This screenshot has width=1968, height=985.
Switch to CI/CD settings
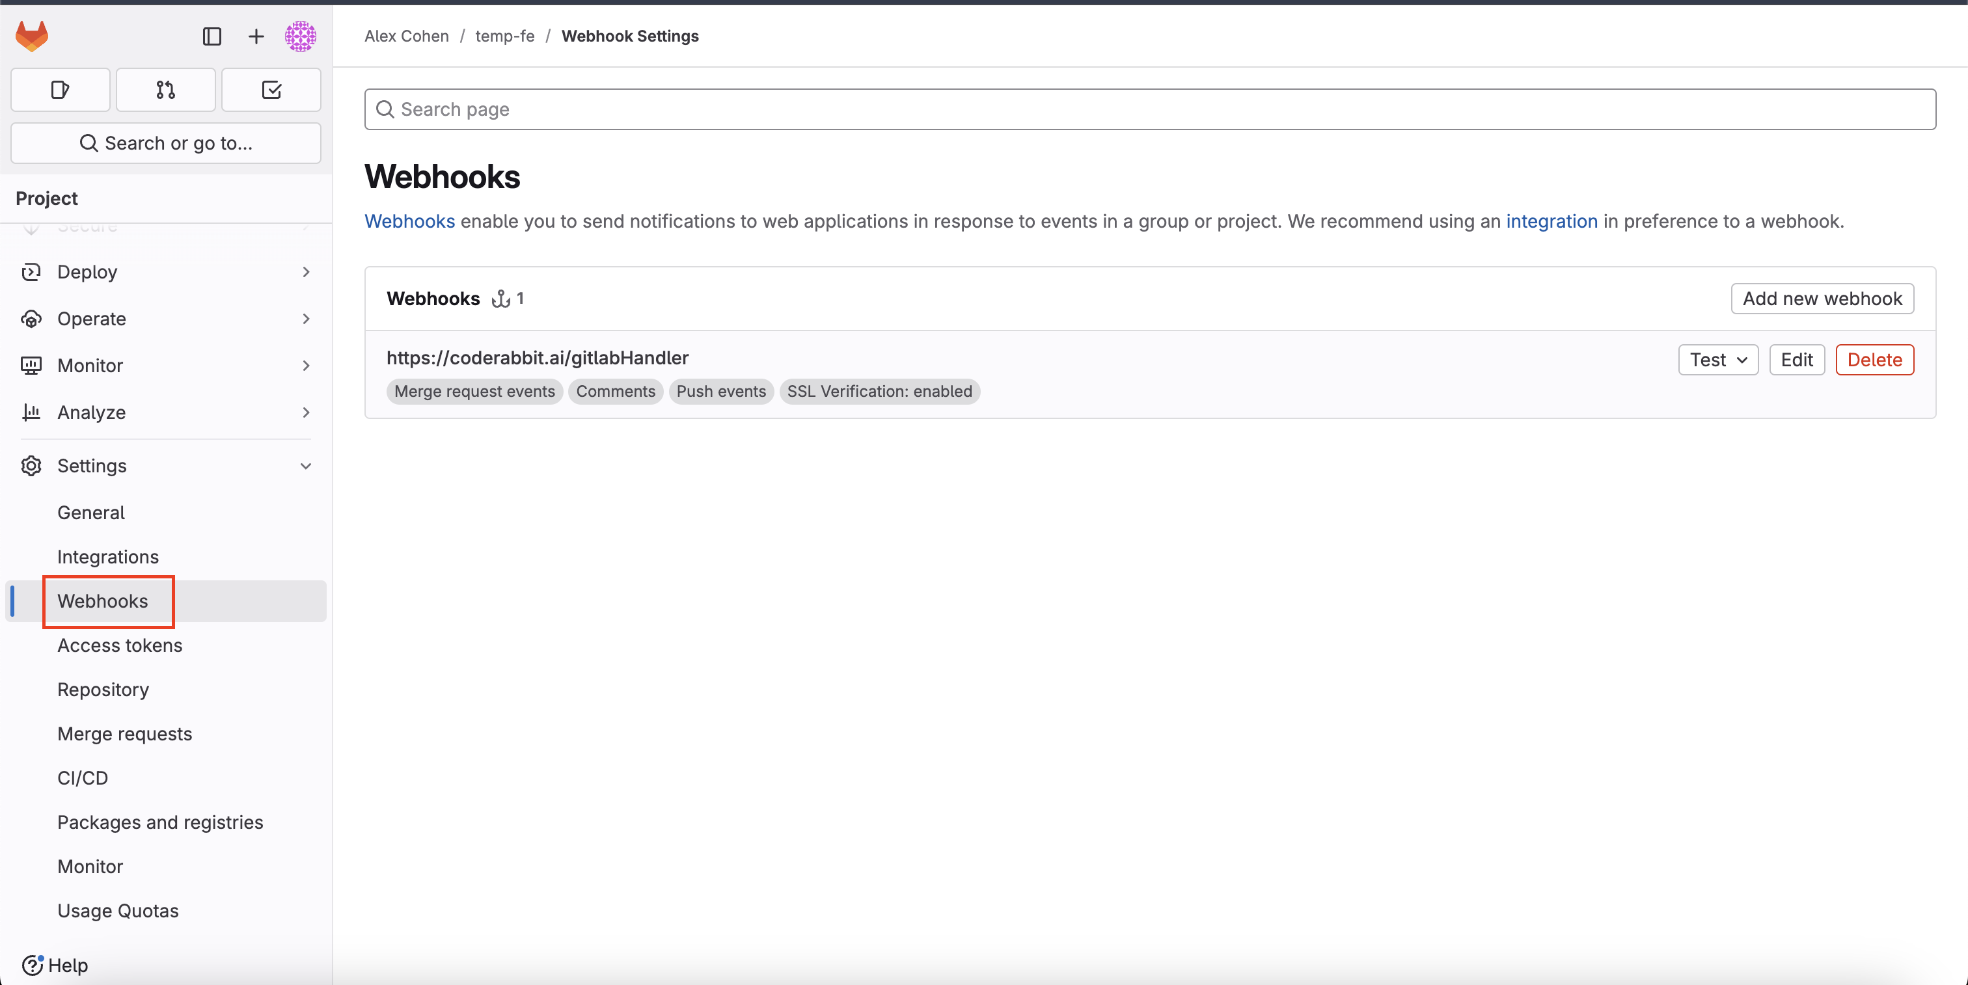(x=83, y=778)
